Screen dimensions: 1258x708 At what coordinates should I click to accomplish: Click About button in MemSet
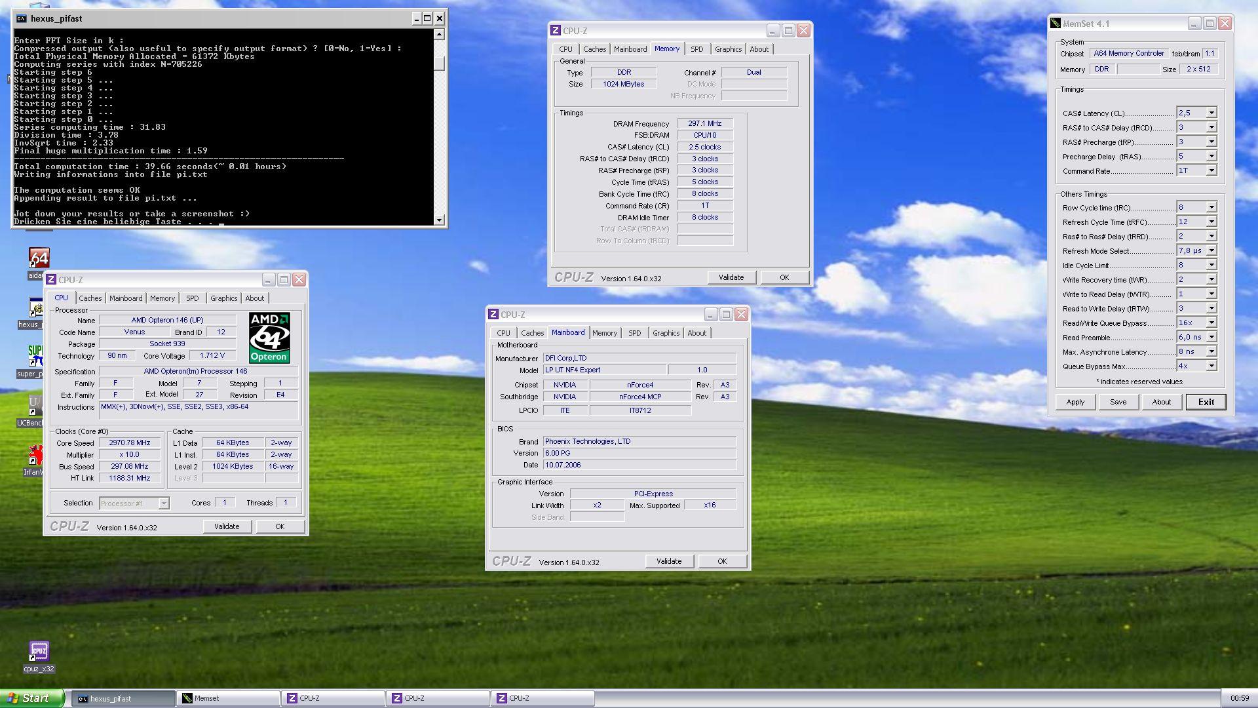click(x=1162, y=402)
